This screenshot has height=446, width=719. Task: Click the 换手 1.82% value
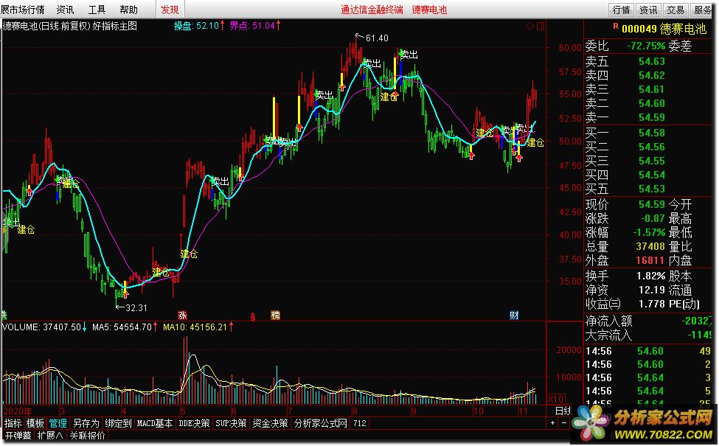650,276
